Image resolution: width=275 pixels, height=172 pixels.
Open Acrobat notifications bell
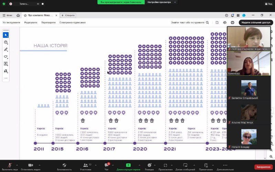(232, 15)
